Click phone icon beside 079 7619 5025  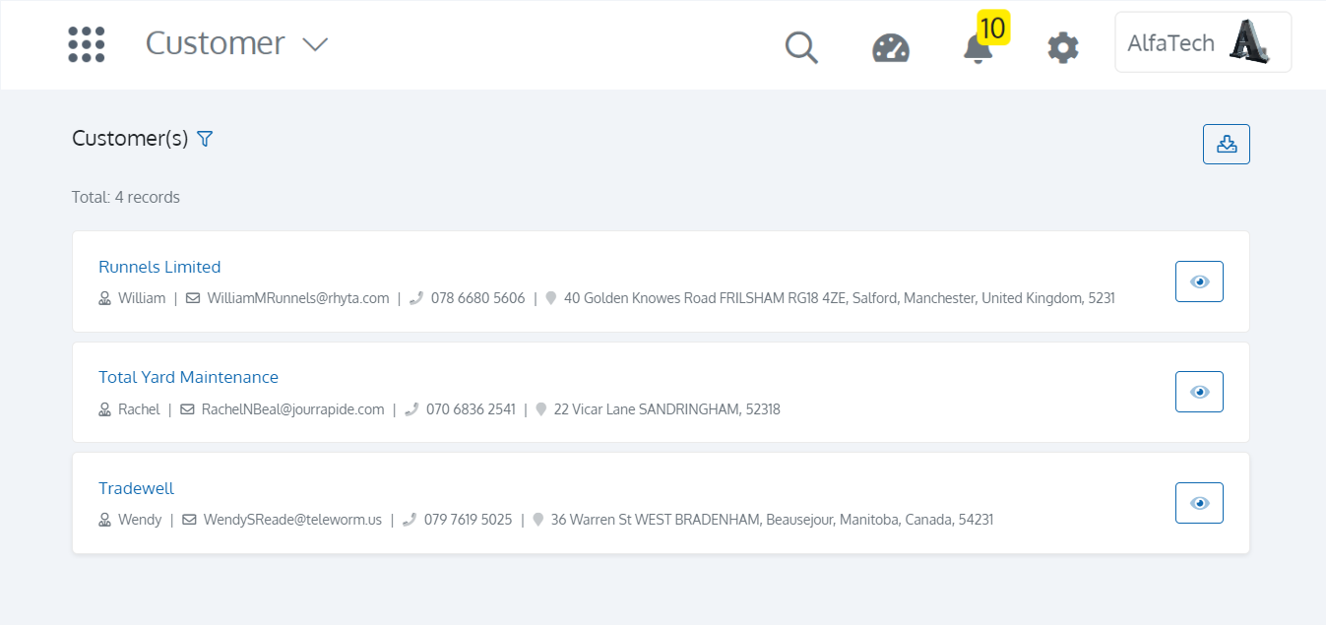410,520
